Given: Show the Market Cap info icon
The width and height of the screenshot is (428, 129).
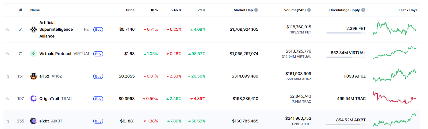Looking at the screenshot, I should (x=256, y=10).
